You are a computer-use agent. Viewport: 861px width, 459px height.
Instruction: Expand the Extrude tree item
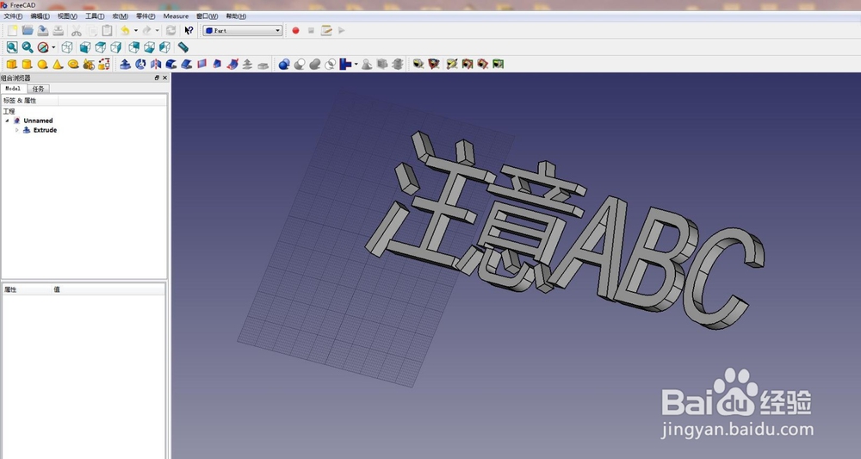(17, 130)
